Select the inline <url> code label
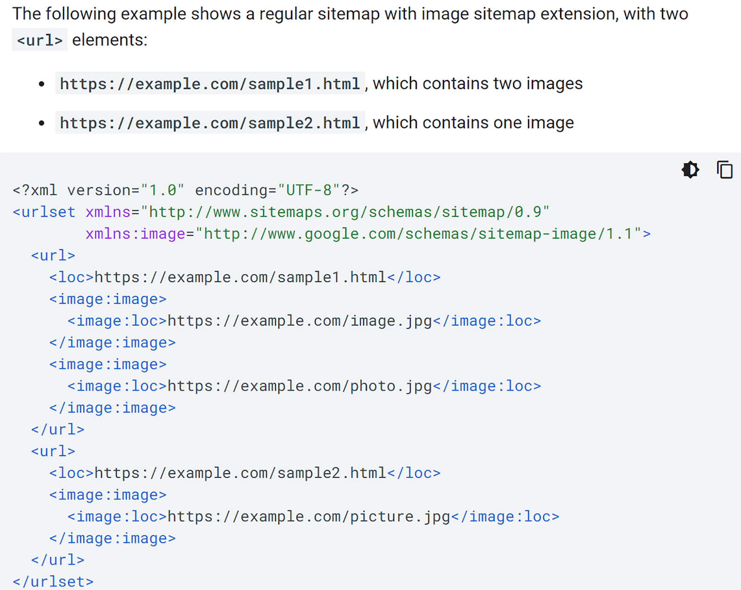Image resolution: width=741 pixels, height=590 pixels. tap(39, 40)
